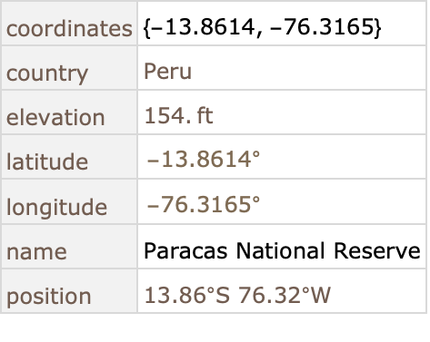Select the coordinates value {-13.8614, -76.3165}
430x342 pixels.
[262, 27]
